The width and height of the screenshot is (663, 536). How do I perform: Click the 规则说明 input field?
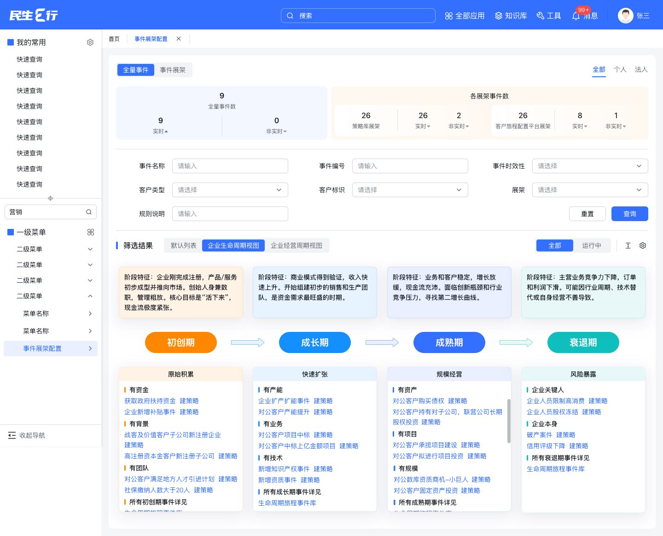pos(230,214)
